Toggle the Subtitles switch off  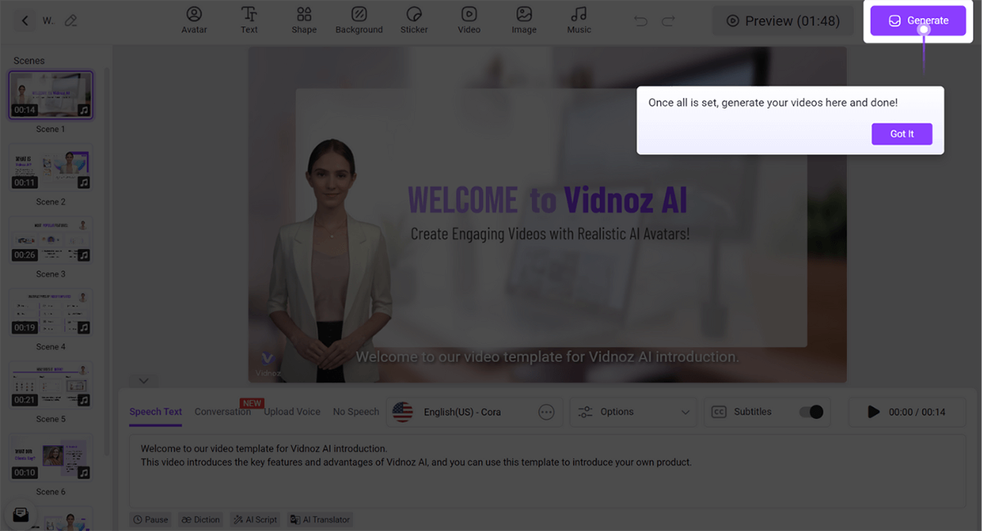coord(810,412)
